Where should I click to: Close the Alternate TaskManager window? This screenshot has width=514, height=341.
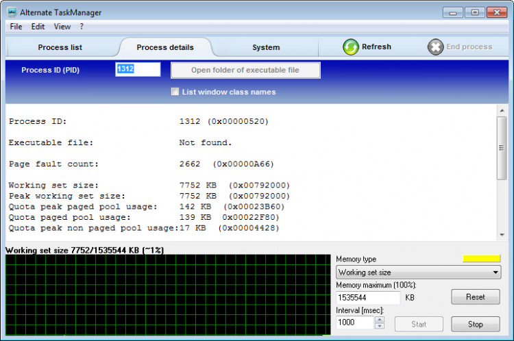[x=497, y=13]
